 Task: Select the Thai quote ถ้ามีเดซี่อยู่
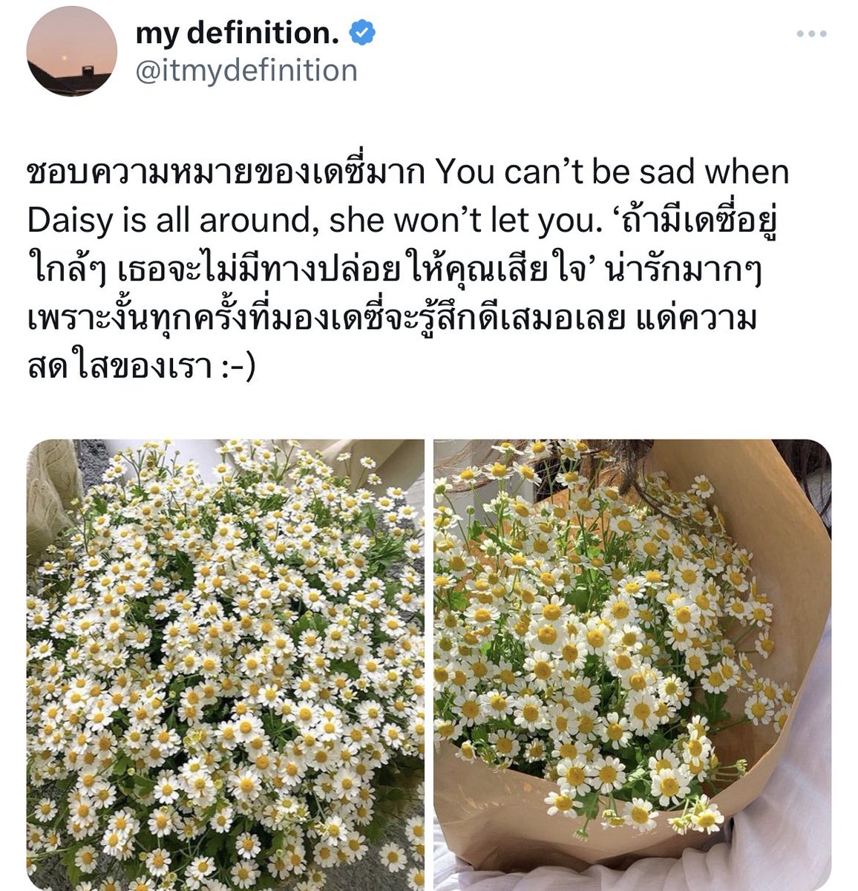(x=690, y=221)
